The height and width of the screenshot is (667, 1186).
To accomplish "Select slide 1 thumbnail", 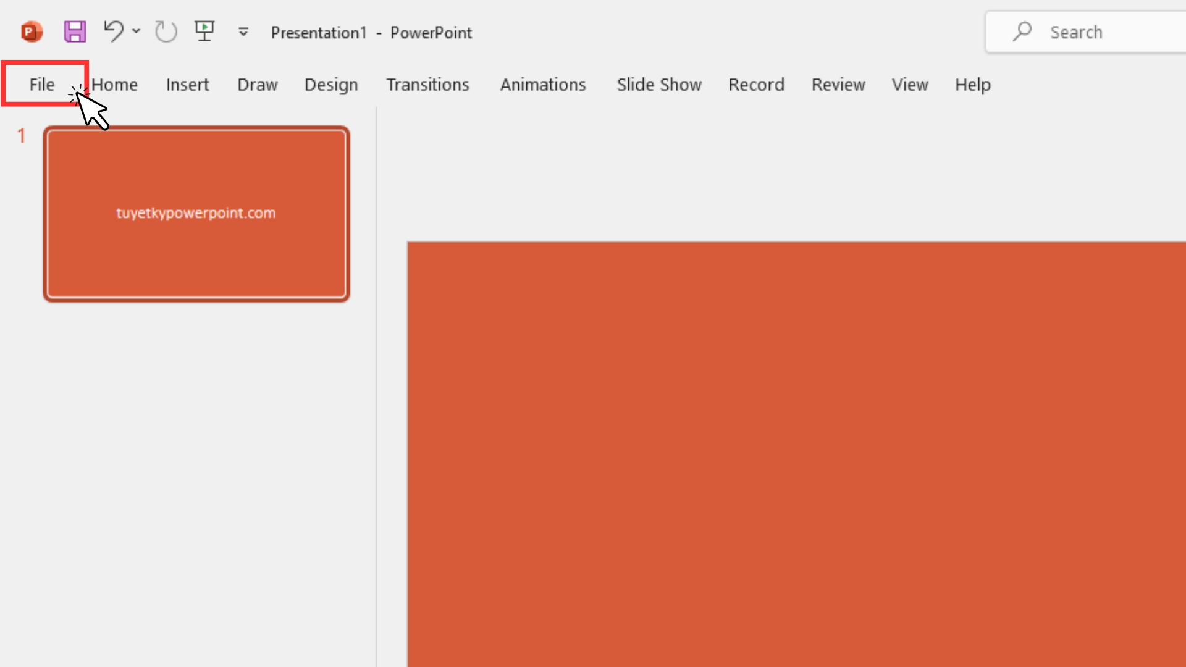I will 196,214.
